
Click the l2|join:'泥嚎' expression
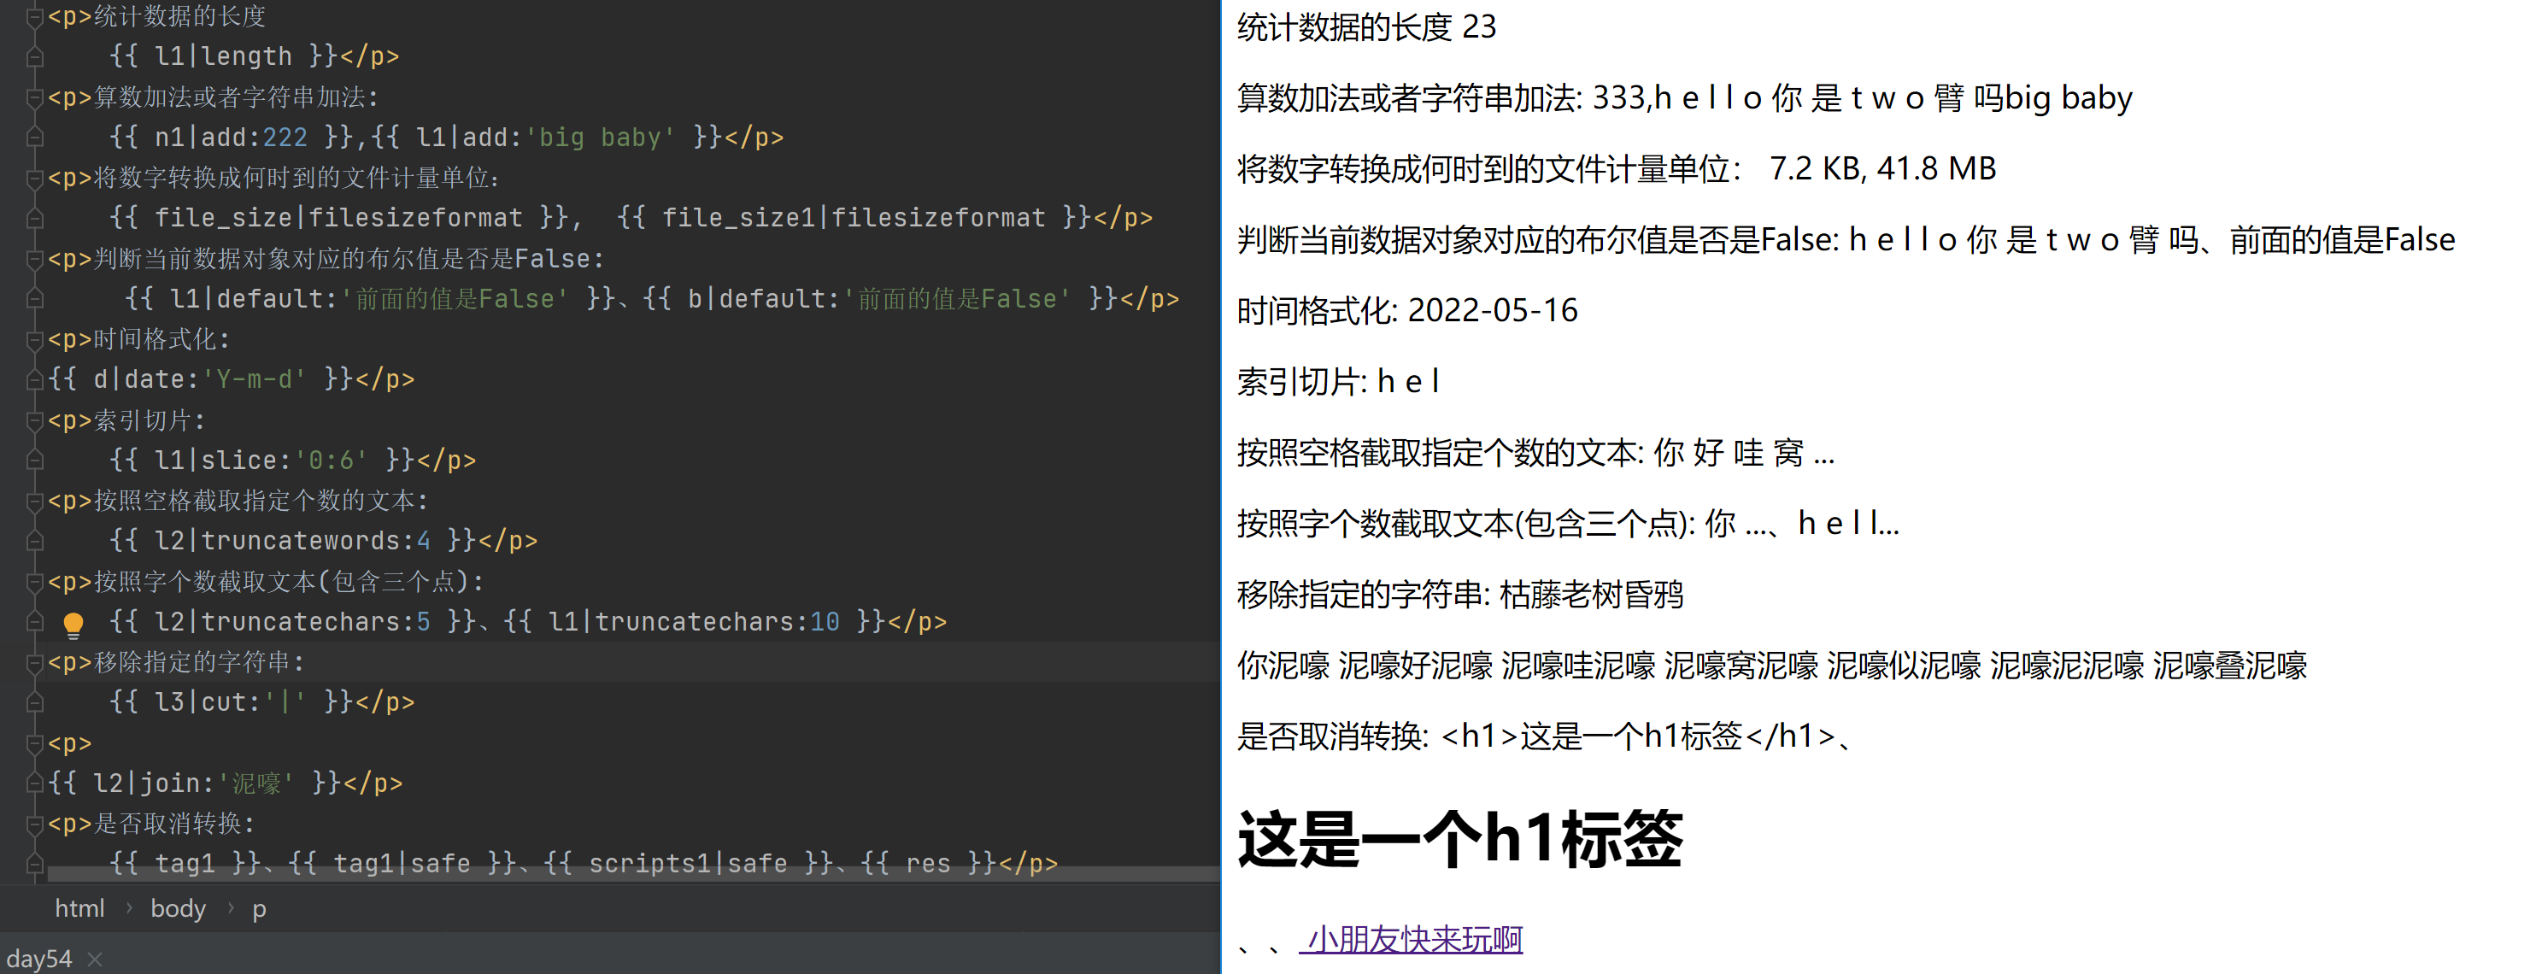[x=194, y=783]
